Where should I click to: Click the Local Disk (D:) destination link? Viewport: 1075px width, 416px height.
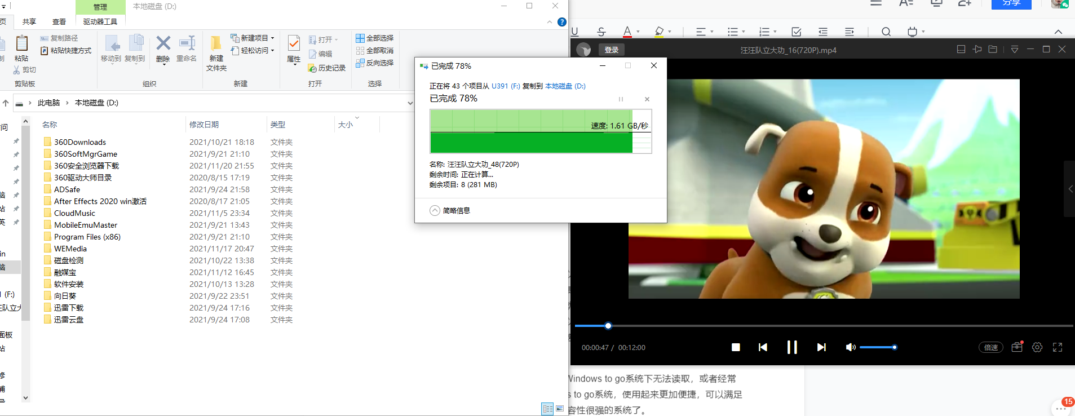[x=565, y=86]
